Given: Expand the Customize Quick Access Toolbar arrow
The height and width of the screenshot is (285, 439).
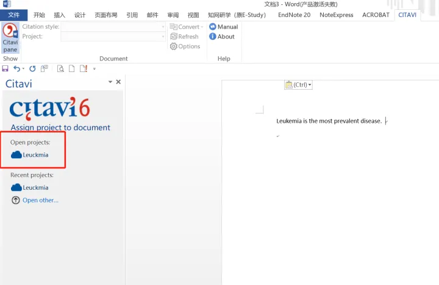Looking at the screenshot, I should (x=95, y=69).
